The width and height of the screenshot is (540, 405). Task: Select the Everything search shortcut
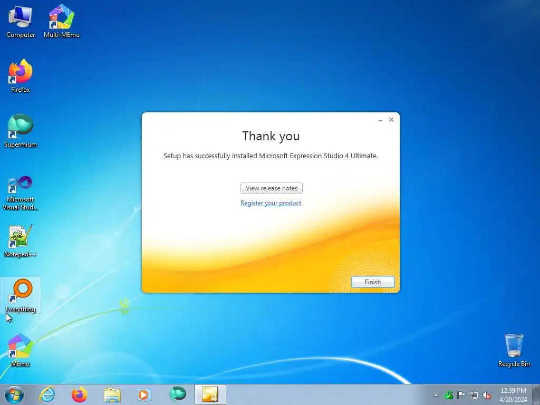pos(21,295)
